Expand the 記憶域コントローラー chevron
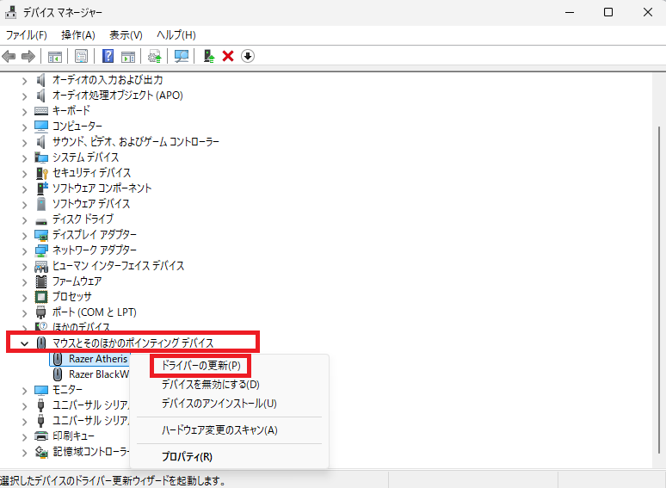The height and width of the screenshot is (488, 666). coord(25,453)
